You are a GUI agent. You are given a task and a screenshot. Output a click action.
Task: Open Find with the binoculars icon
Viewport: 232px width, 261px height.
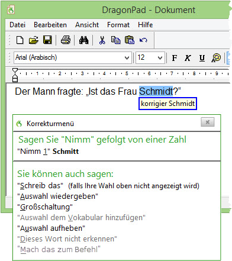pyautogui.click(x=84, y=40)
